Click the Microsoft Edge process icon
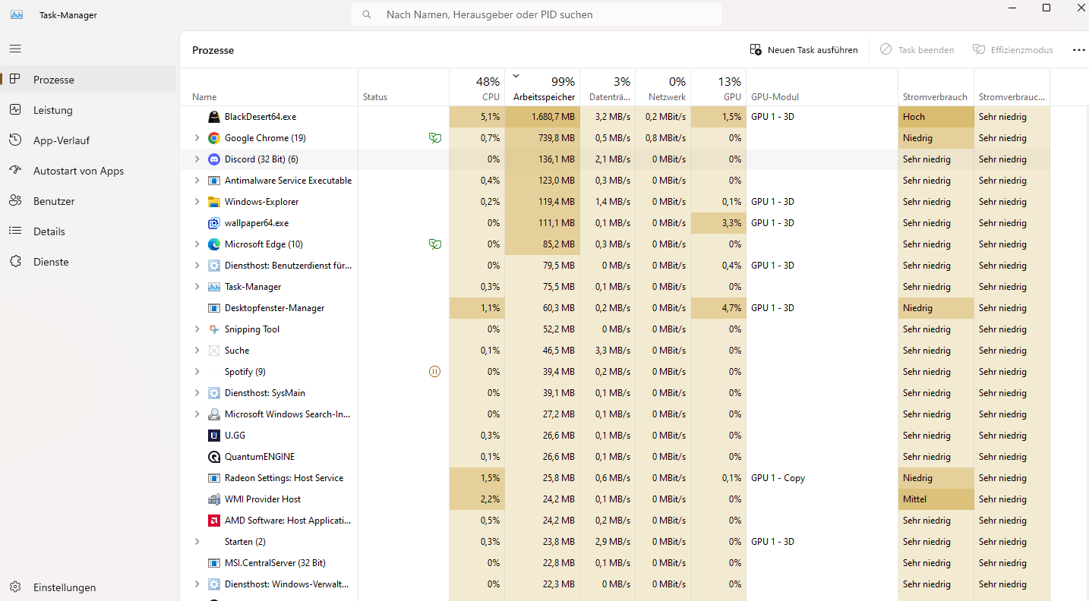The height and width of the screenshot is (601, 1089). pyautogui.click(x=214, y=244)
